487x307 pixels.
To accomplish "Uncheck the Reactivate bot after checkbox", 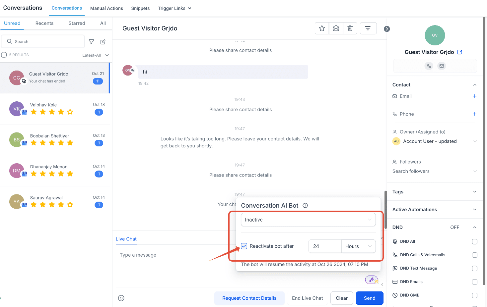I will pyautogui.click(x=244, y=246).
